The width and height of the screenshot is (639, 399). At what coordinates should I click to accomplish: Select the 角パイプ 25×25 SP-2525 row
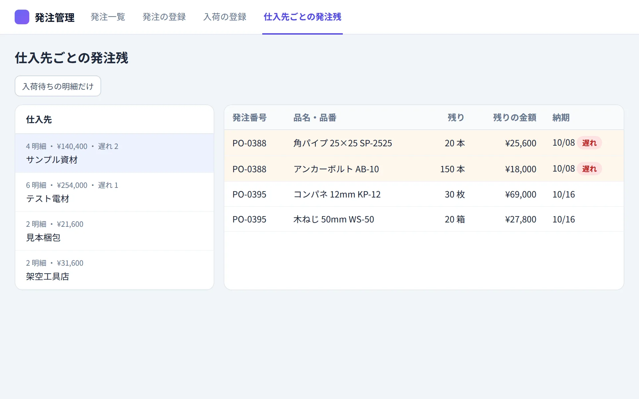[424, 143]
